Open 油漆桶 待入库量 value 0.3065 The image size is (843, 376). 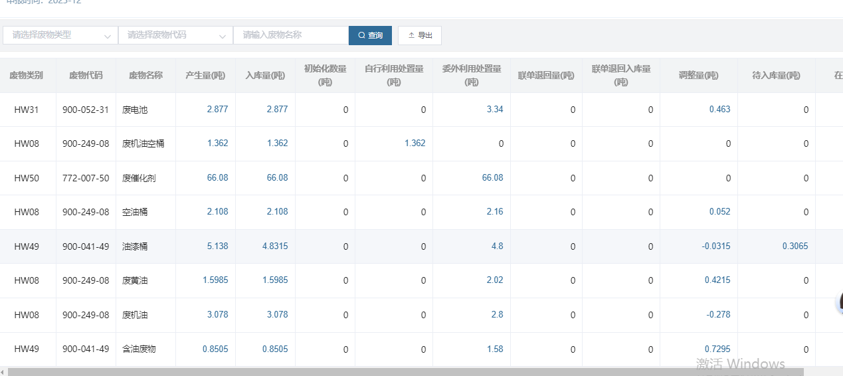coord(795,246)
